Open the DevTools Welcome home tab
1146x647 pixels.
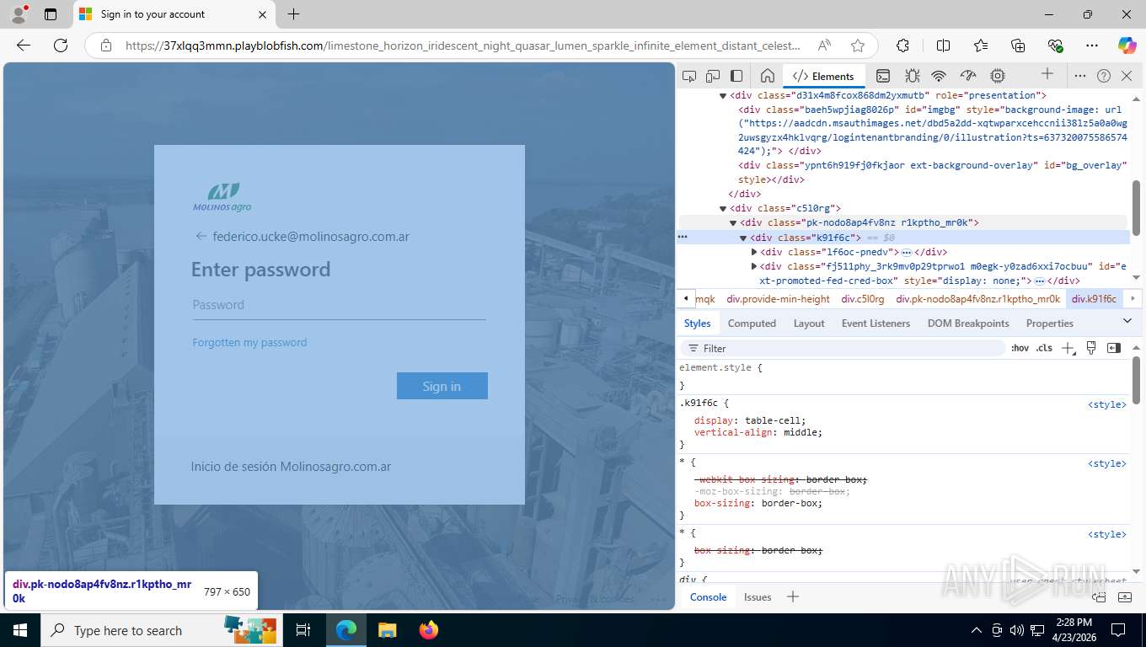tap(767, 76)
